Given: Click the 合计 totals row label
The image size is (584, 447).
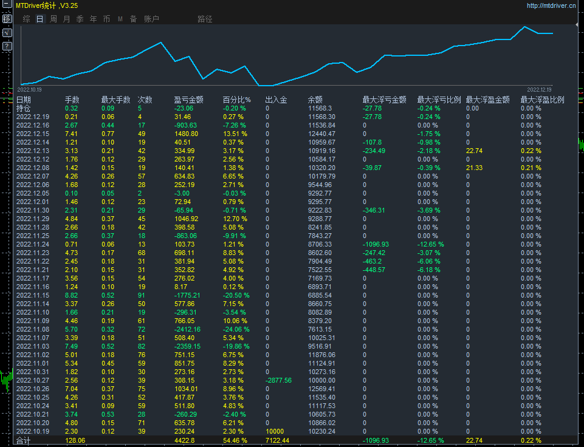Looking at the screenshot, I should [x=24, y=441].
